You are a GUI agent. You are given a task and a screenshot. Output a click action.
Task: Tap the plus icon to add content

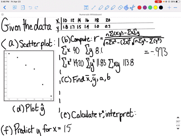(169, 8)
